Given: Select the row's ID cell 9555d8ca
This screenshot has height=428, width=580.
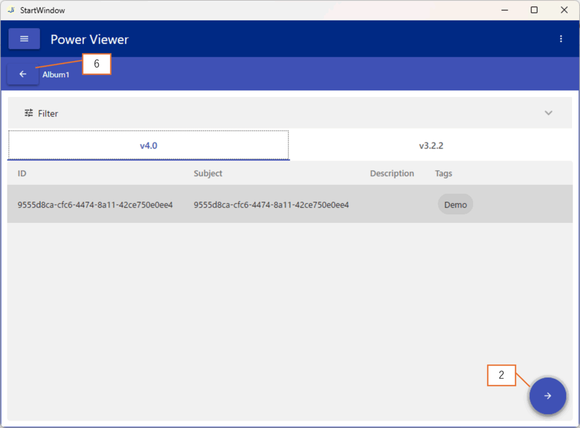Looking at the screenshot, I should 95,205.
